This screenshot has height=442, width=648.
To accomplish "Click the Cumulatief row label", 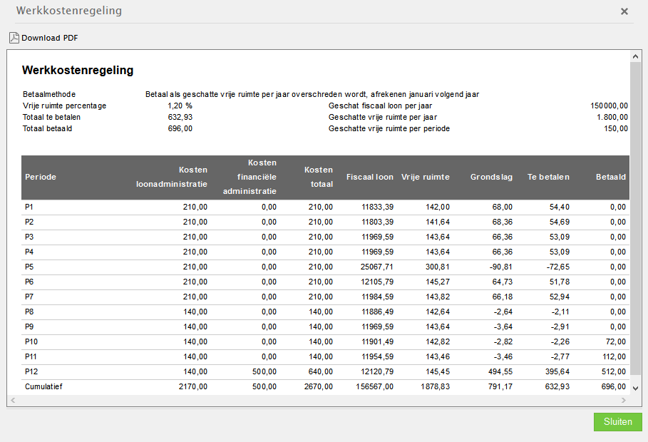I will 43,386.
